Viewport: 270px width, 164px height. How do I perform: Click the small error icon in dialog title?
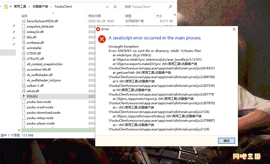pos(98,29)
